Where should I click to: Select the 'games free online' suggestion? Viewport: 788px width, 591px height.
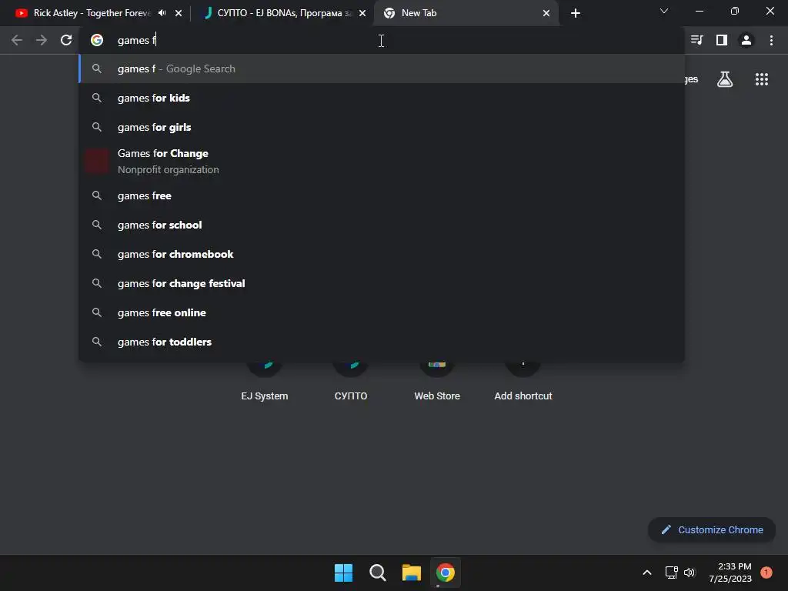point(382,312)
